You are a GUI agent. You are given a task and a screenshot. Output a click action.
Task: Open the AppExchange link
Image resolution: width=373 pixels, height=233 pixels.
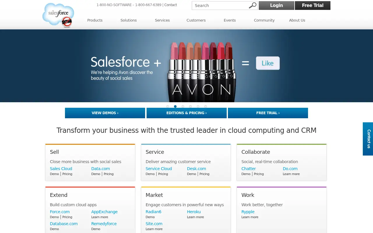(x=104, y=212)
